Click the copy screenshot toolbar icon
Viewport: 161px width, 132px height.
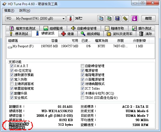point(109,18)
